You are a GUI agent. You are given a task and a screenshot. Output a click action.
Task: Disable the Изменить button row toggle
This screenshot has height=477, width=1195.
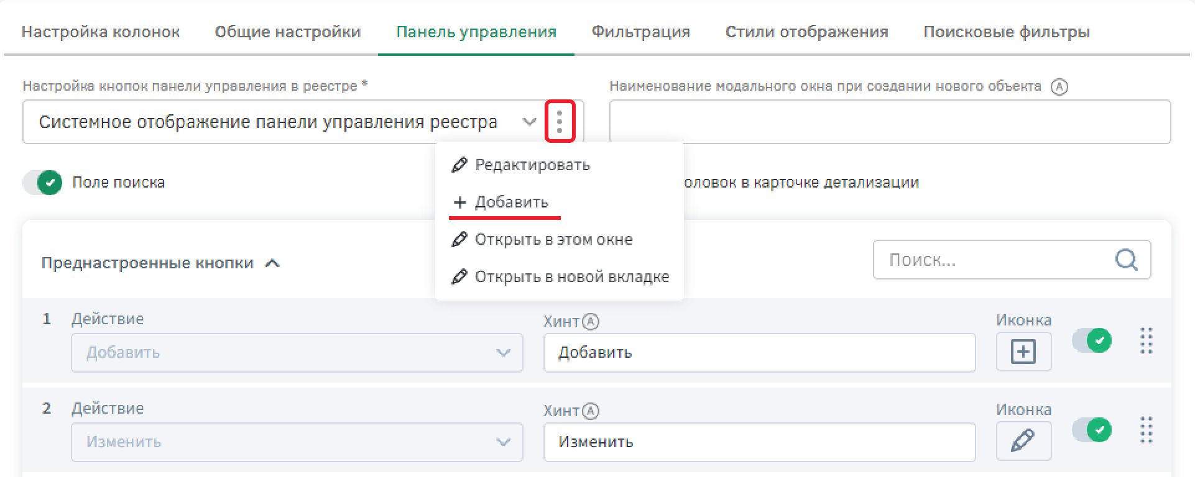tap(1092, 430)
